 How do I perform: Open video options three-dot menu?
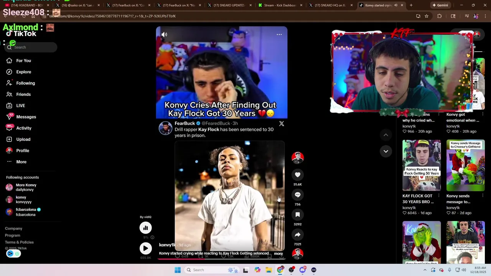point(279,34)
